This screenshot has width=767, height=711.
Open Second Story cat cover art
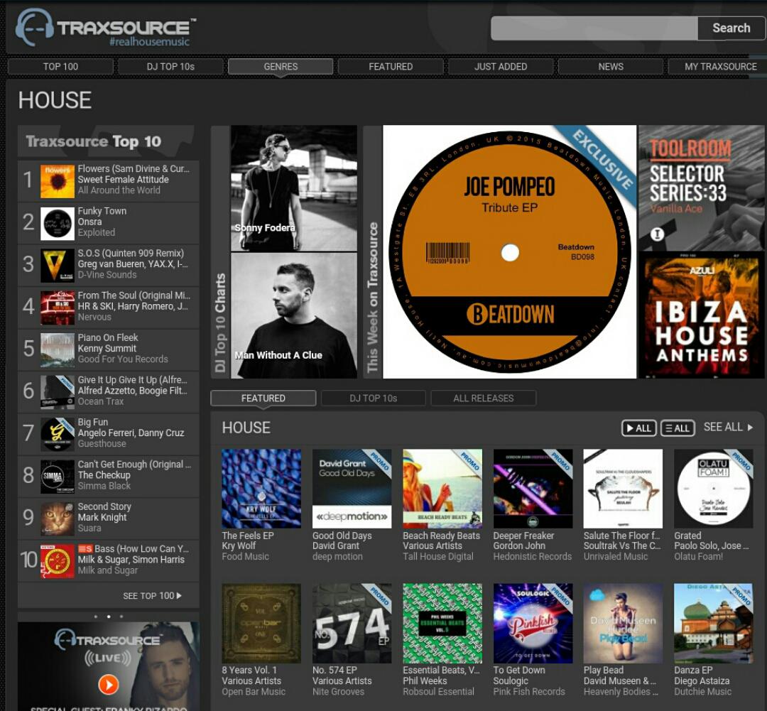tap(58, 519)
